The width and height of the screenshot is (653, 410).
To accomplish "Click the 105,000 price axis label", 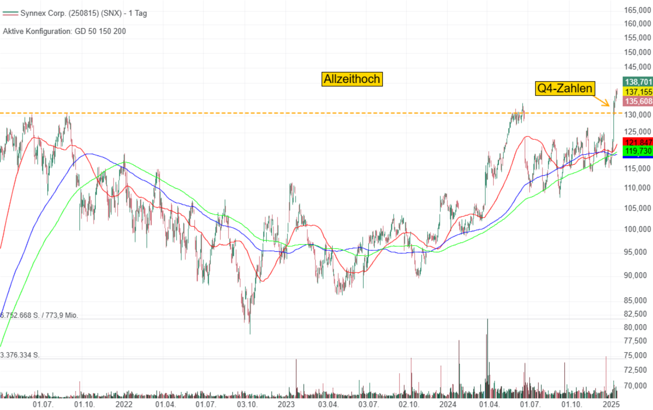I will point(638,208).
